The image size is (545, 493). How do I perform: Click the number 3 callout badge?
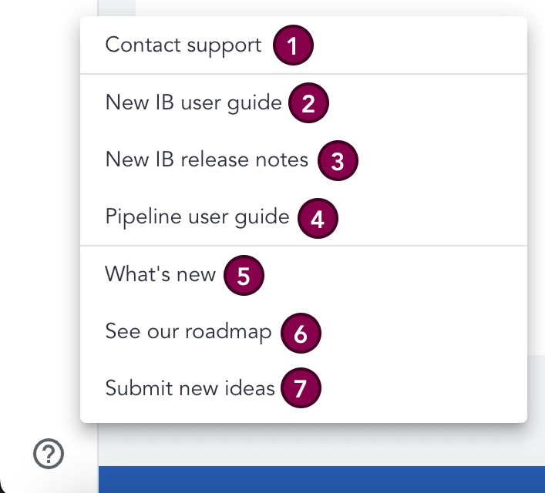[x=337, y=161]
